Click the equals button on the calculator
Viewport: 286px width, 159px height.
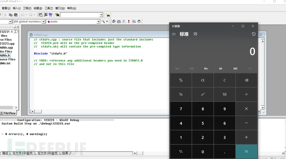click(247, 152)
